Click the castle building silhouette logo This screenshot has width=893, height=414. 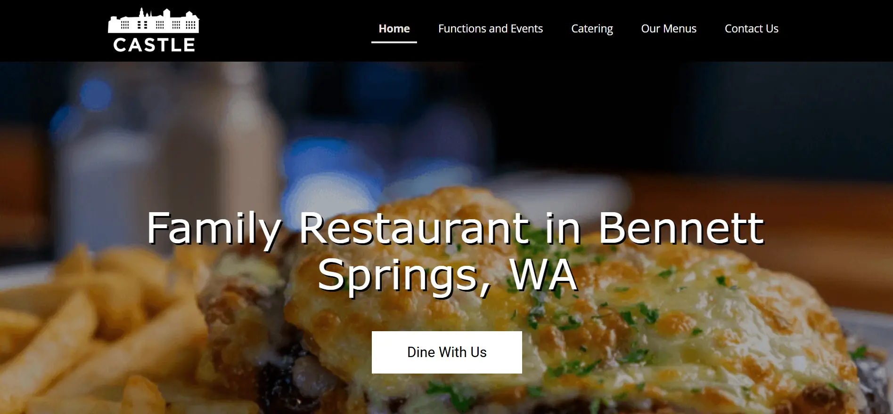(x=154, y=20)
